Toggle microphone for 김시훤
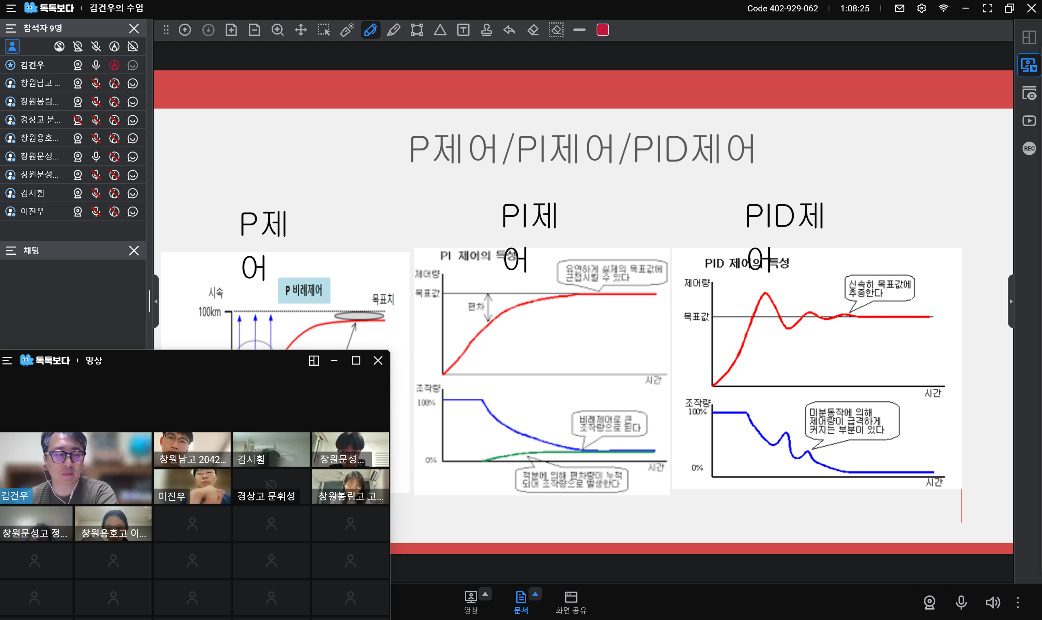 point(96,193)
